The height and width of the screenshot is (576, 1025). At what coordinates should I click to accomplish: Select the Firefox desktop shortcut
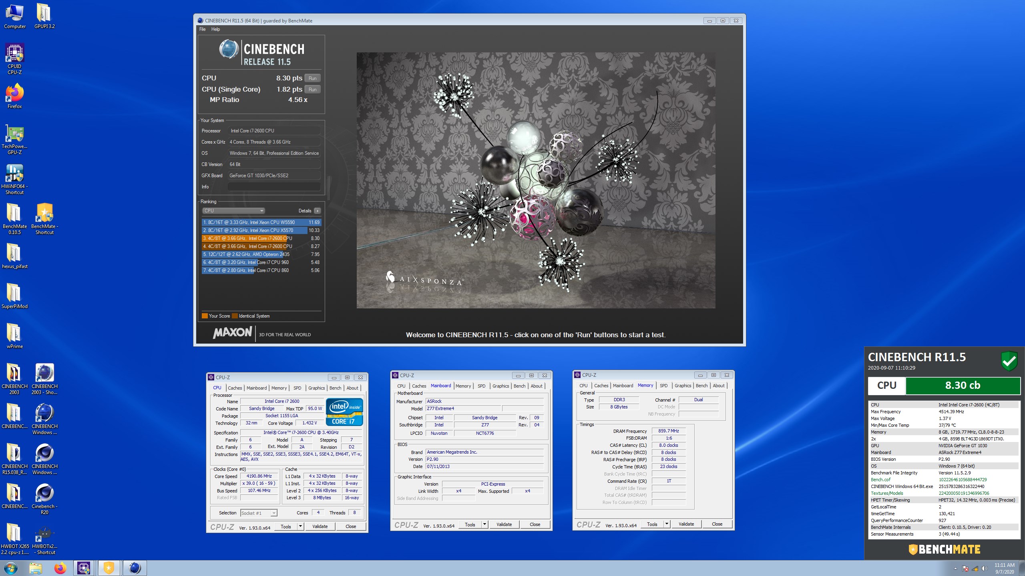coord(15,96)
